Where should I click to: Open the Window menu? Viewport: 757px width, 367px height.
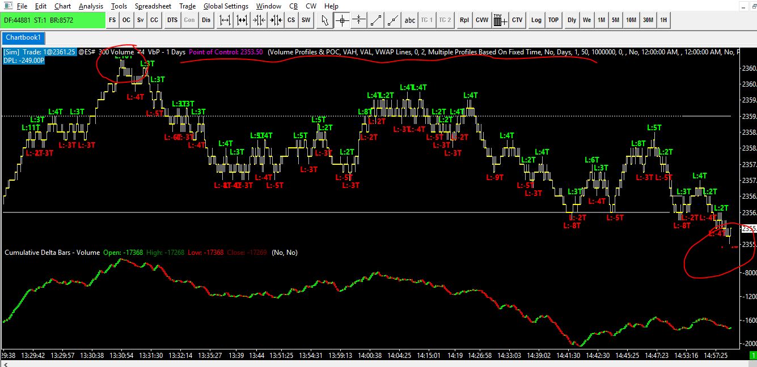(269, 6)
